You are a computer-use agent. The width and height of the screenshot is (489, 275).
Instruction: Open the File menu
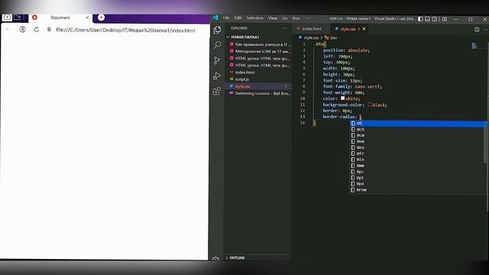click(x=226, y=18)
